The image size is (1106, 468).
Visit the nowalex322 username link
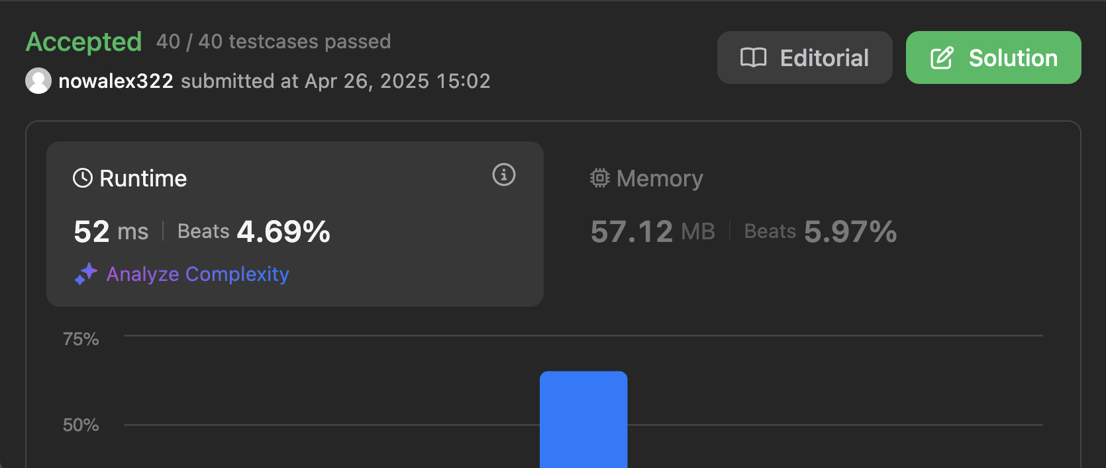116,81
